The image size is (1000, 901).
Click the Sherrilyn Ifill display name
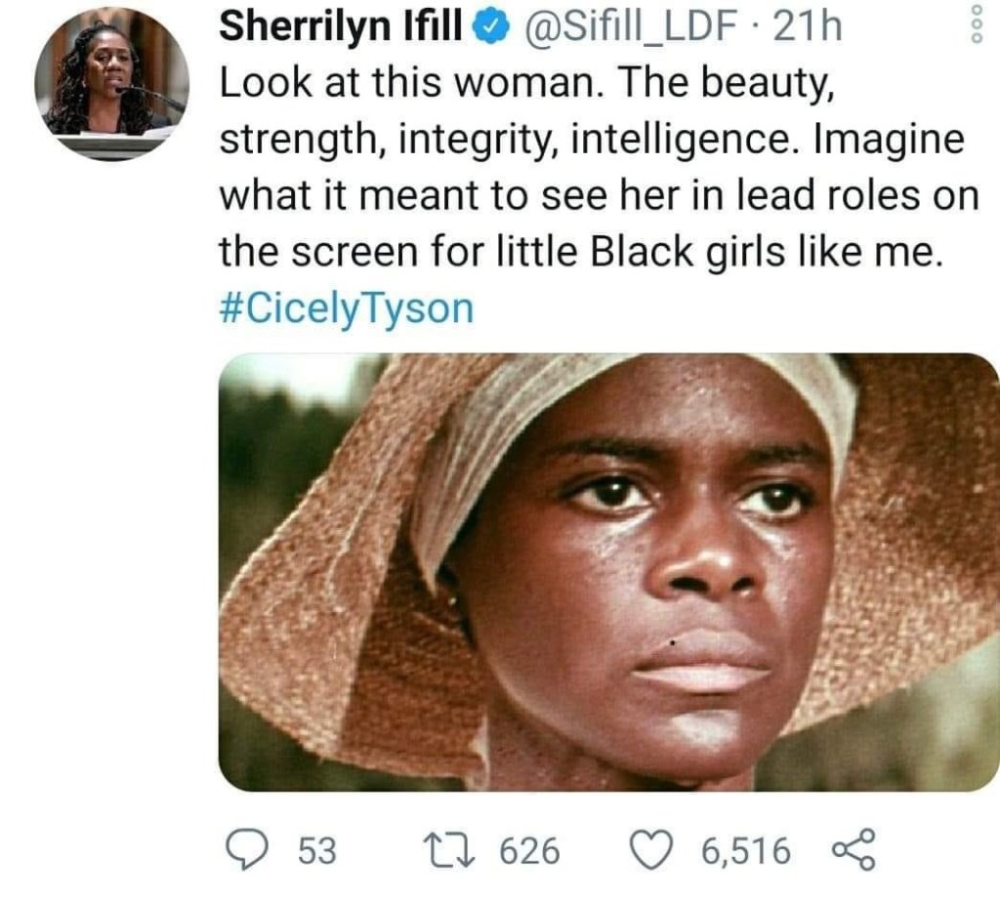(x=340, y=28)
